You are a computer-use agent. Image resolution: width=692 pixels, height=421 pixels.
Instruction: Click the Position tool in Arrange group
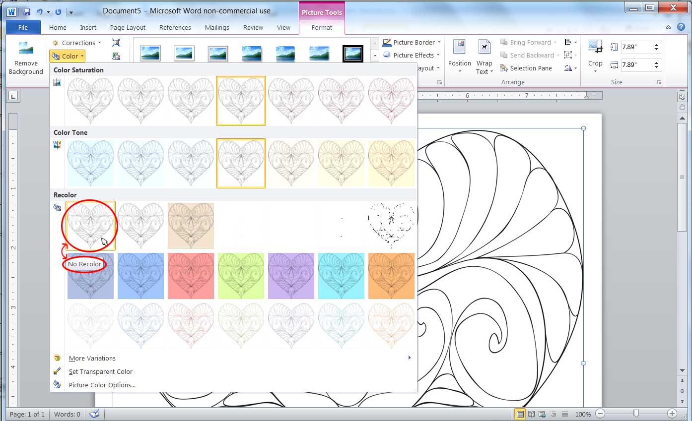[459, 56]
